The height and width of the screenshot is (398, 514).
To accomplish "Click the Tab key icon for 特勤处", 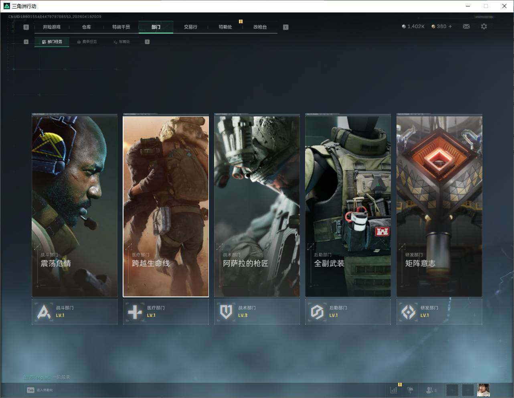I will tap(30, 390).
